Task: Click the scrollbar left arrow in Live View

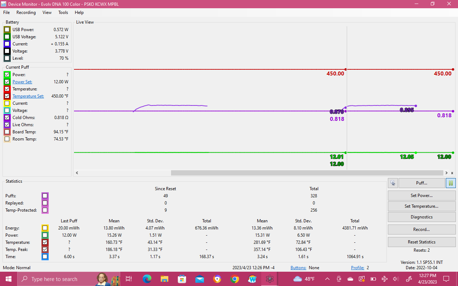Action: (76, 173)
